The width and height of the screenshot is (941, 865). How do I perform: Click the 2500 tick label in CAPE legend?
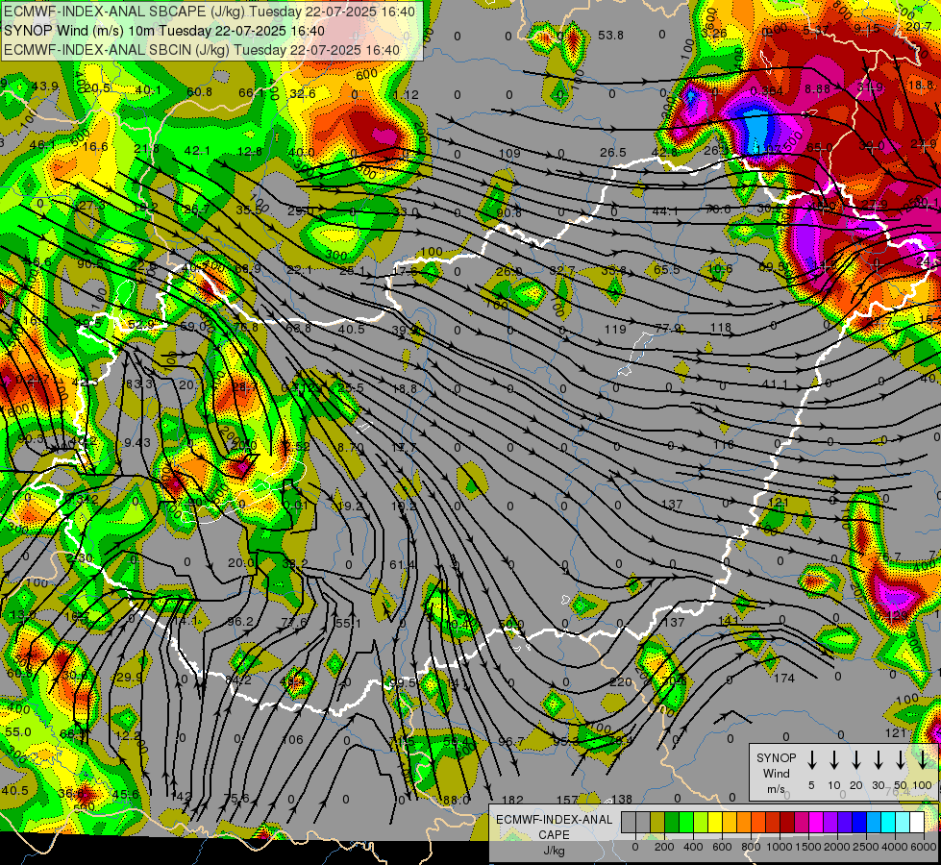866,847
